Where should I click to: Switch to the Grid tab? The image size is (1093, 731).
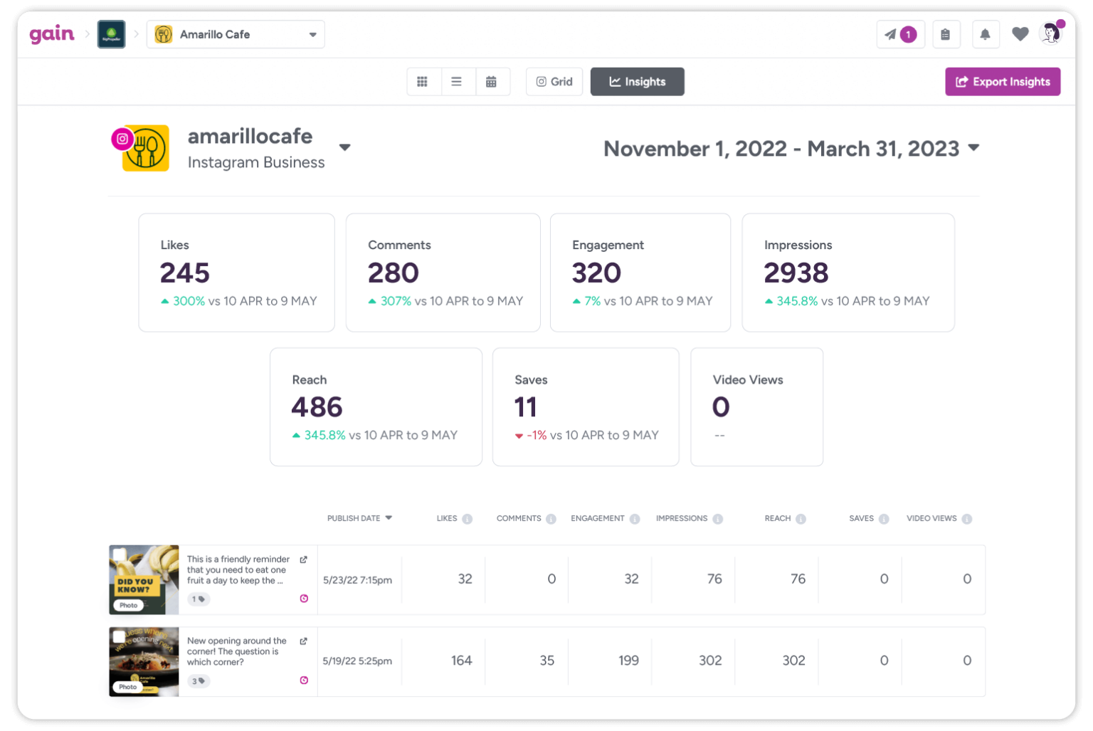point(554,81)
